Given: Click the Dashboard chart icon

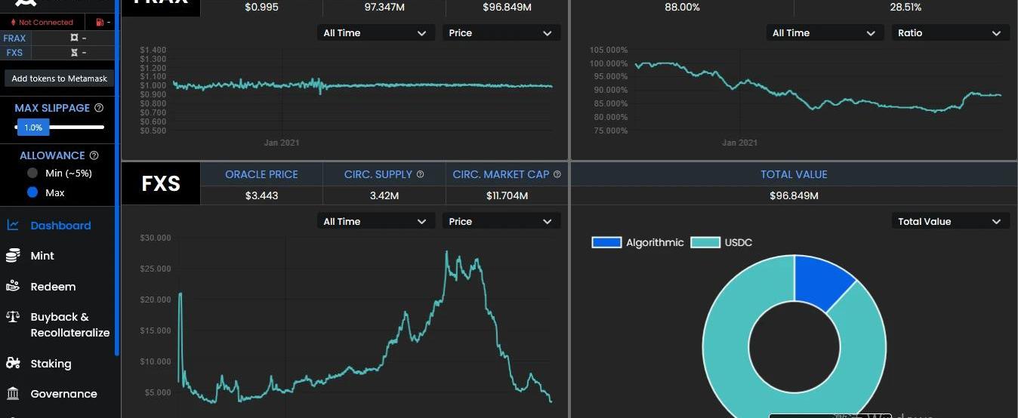Looking at the screenshot, I should click(13, 225).
